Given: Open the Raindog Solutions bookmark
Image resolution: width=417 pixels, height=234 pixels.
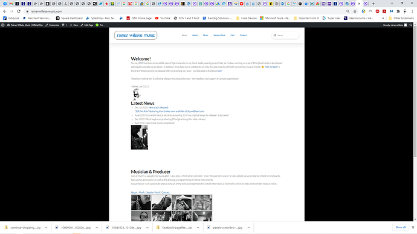Looking at the screenshot, I should point(218,18).
